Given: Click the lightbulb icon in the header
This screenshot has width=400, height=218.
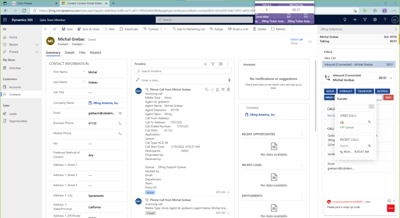Looking at the screenshot, I should pos(345,20).
